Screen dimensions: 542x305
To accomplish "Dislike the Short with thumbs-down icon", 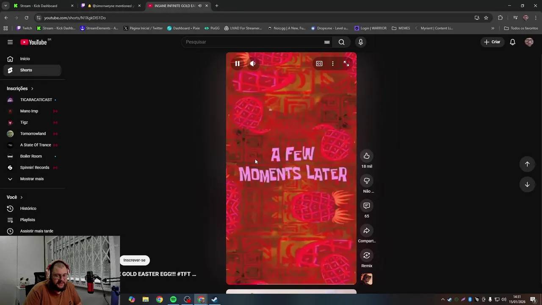I will pyautogui.click(x=367, y=181).
